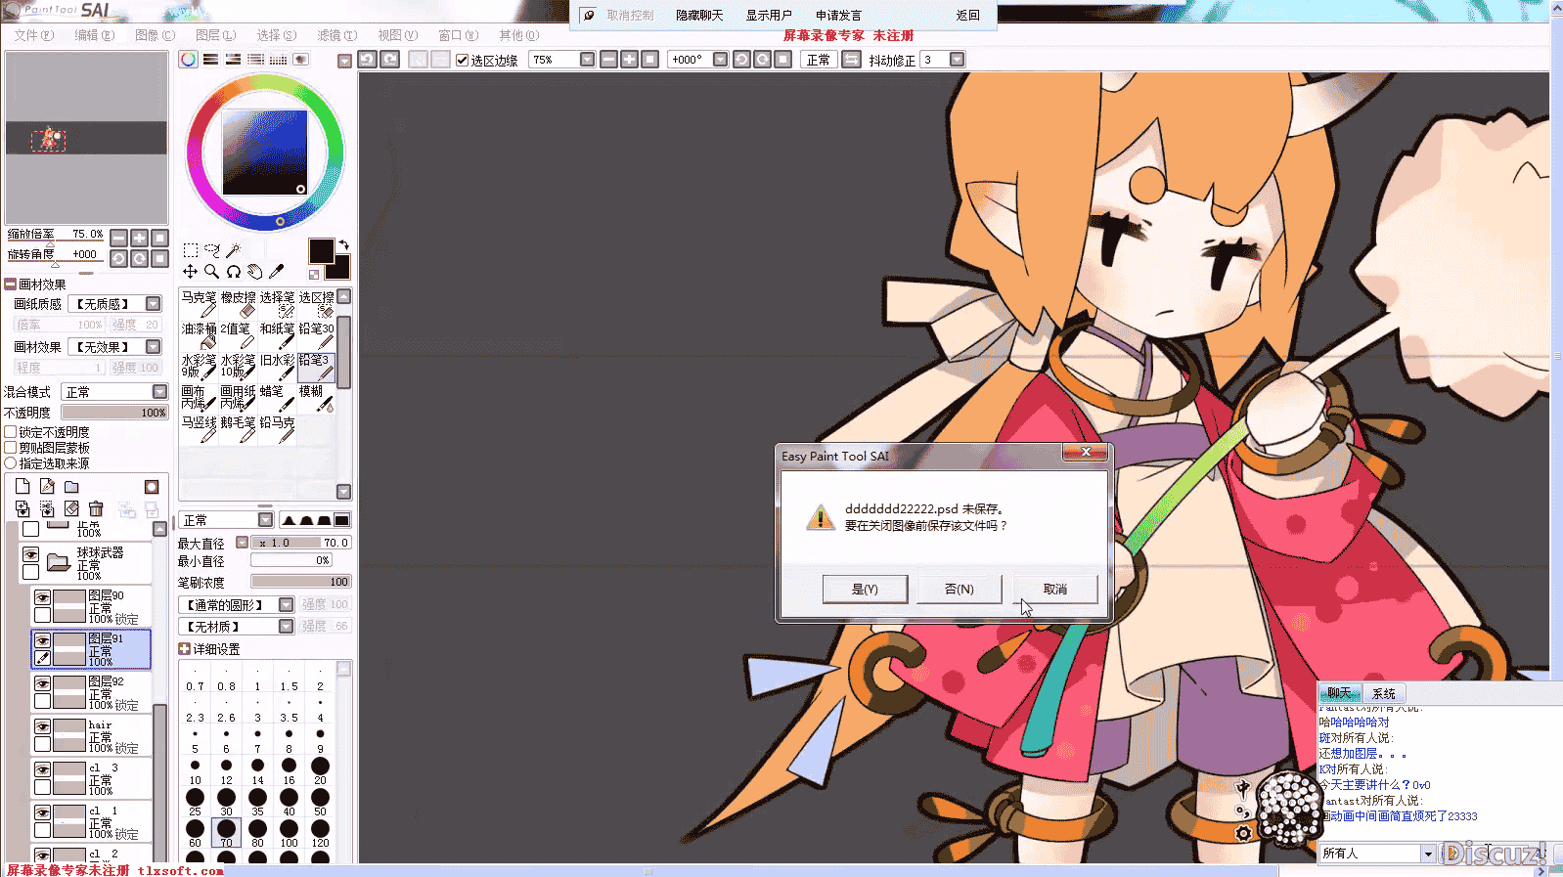
Task: Open the 75% zoom dropdown in toolbar
Action: click(x=587, y=60)
